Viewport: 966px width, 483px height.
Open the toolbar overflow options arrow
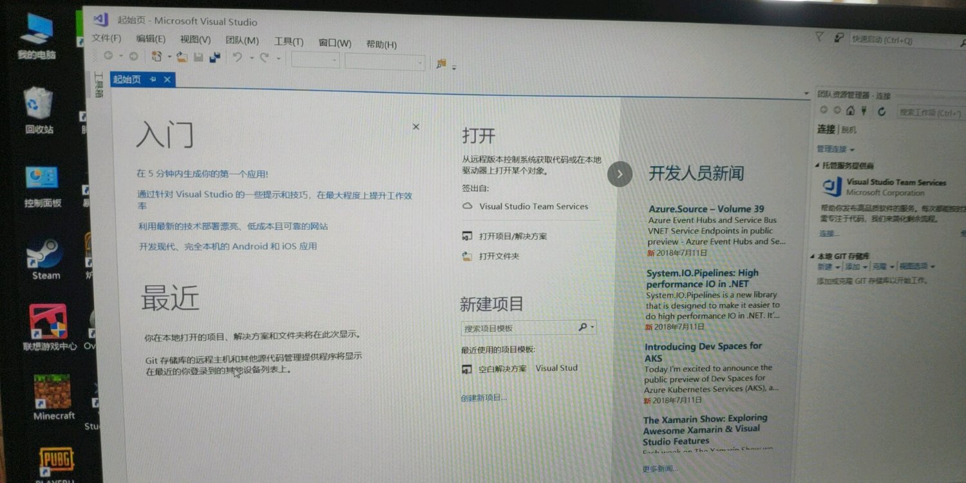pyautogui.click(x=454, y=67)
